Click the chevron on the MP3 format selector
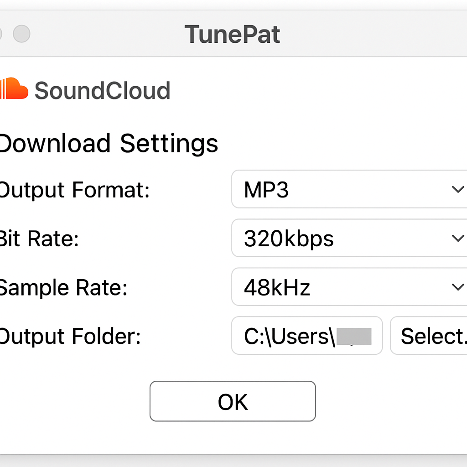Image resolution: width=467 pixels, height=467 pixels. coord(457,189)
